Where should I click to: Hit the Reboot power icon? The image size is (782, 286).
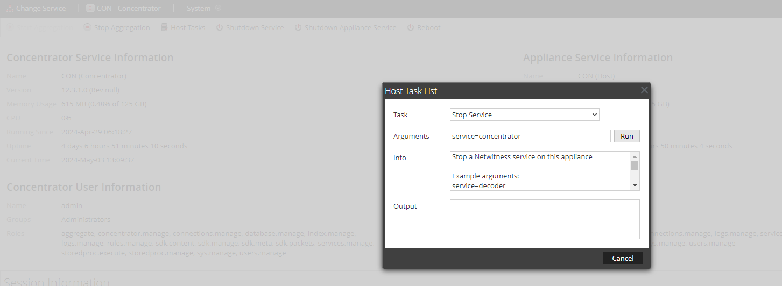click(411, 27)
